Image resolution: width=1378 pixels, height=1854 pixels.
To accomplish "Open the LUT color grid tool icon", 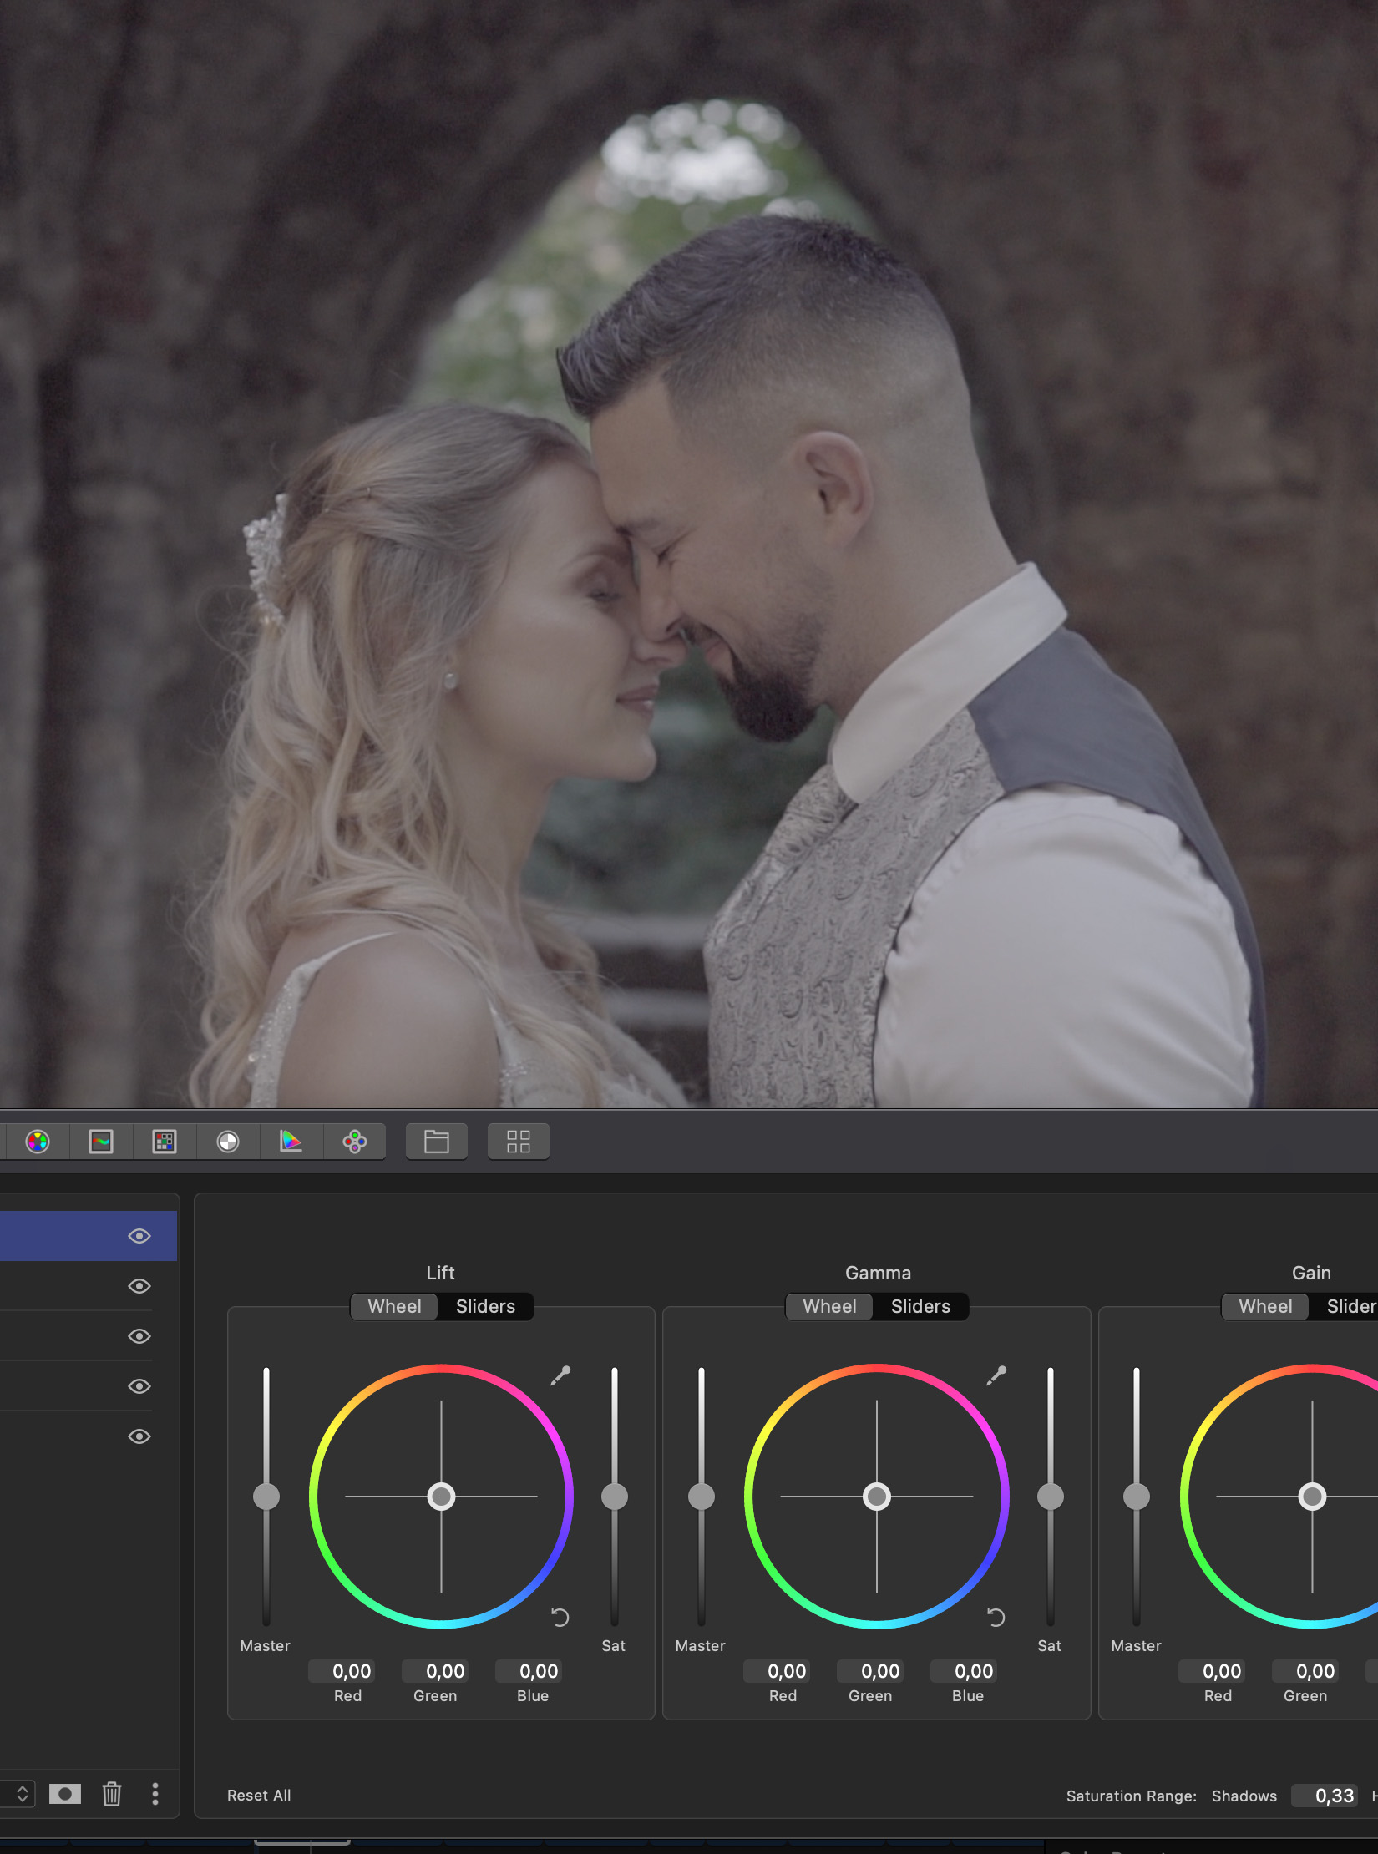I will (x=165, y=1142).
